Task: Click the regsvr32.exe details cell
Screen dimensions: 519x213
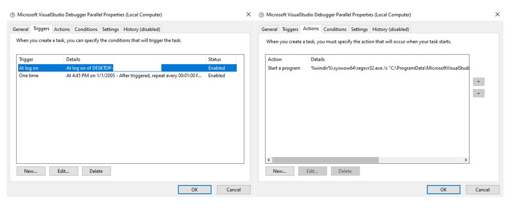Action: [x=390, y=68]
